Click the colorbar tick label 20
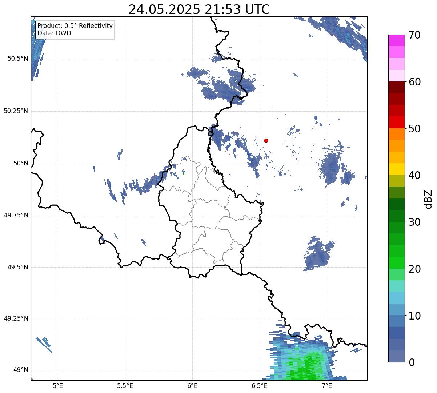Screen dimensions: 437x393 pos(415,269)
